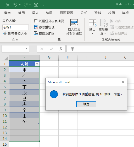Open the 檔案 tab
The height and width of the screenshot is (147, 134).
pos(7,13)
